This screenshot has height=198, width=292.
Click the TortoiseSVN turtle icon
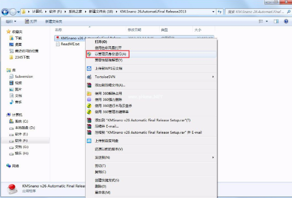(89, 77)
